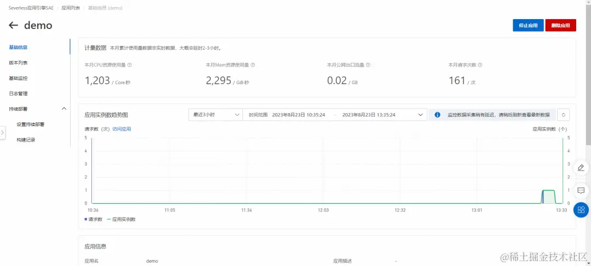This screenshot has height=266, width=591.
Task: Click the end time 2023年8月23日 13:35:24
Action: click(369, 115)
